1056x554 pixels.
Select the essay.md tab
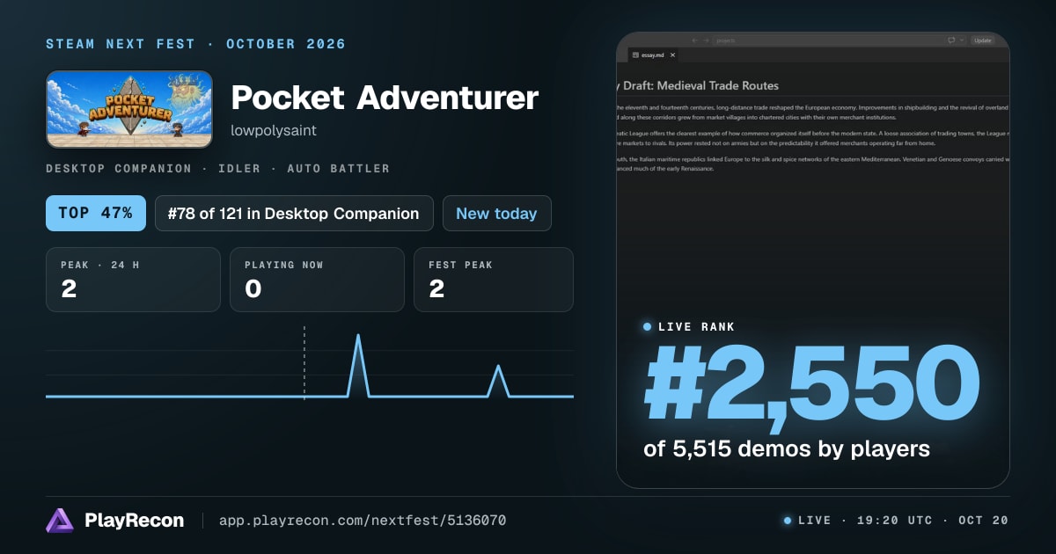652,55
